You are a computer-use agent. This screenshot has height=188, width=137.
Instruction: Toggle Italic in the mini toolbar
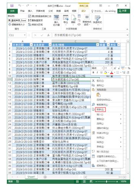(x=97, y=72)
